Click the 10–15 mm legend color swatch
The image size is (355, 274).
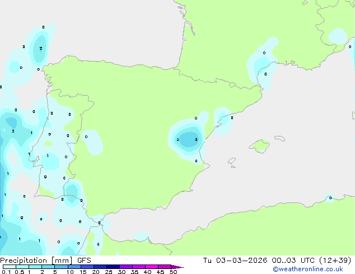click(x=74, y=267)
